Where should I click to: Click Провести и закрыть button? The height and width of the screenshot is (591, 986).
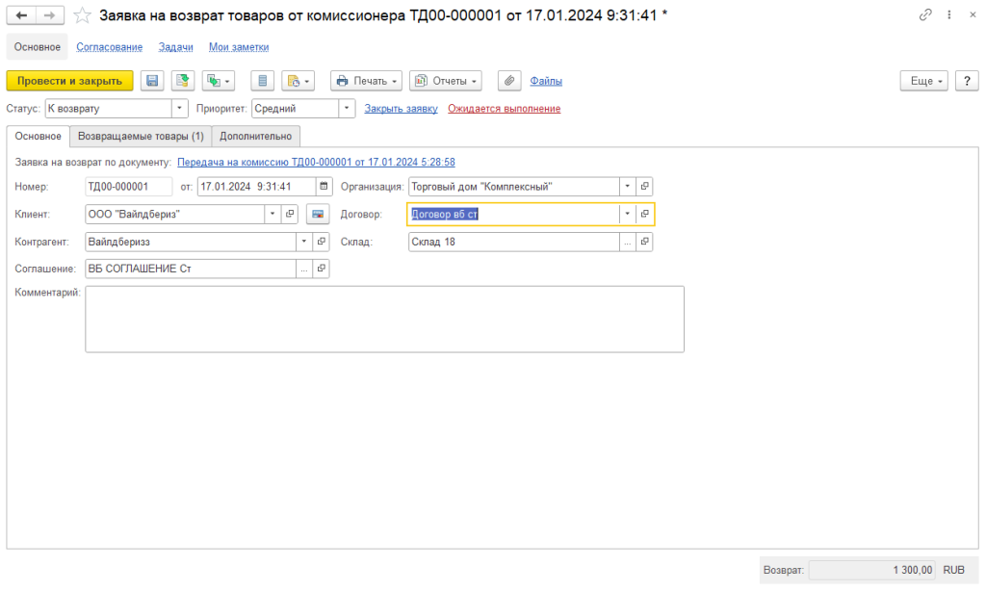(x=69, y=81)
